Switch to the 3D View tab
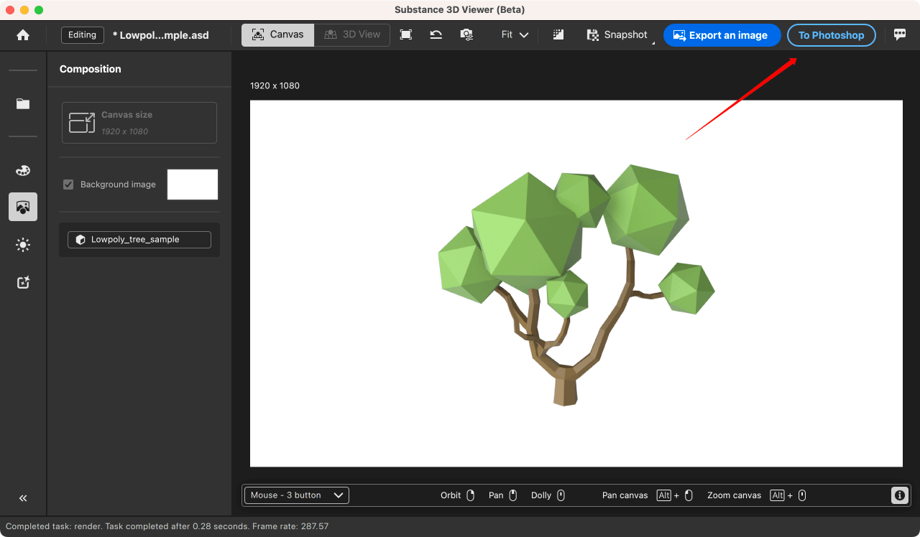This screenshot has width=920, height=537. [x=352, y=35]
